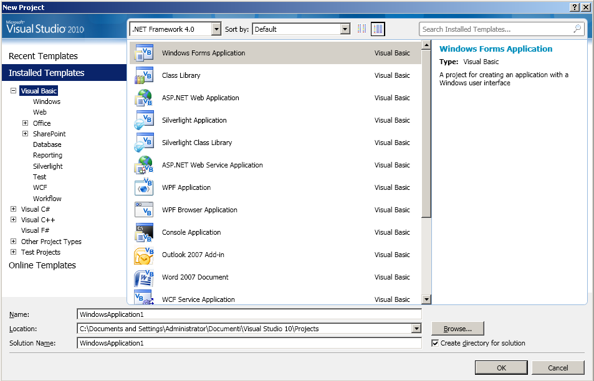
Task: Choose the ASP.NET Web Application globe icon
Action: (144, 98)
